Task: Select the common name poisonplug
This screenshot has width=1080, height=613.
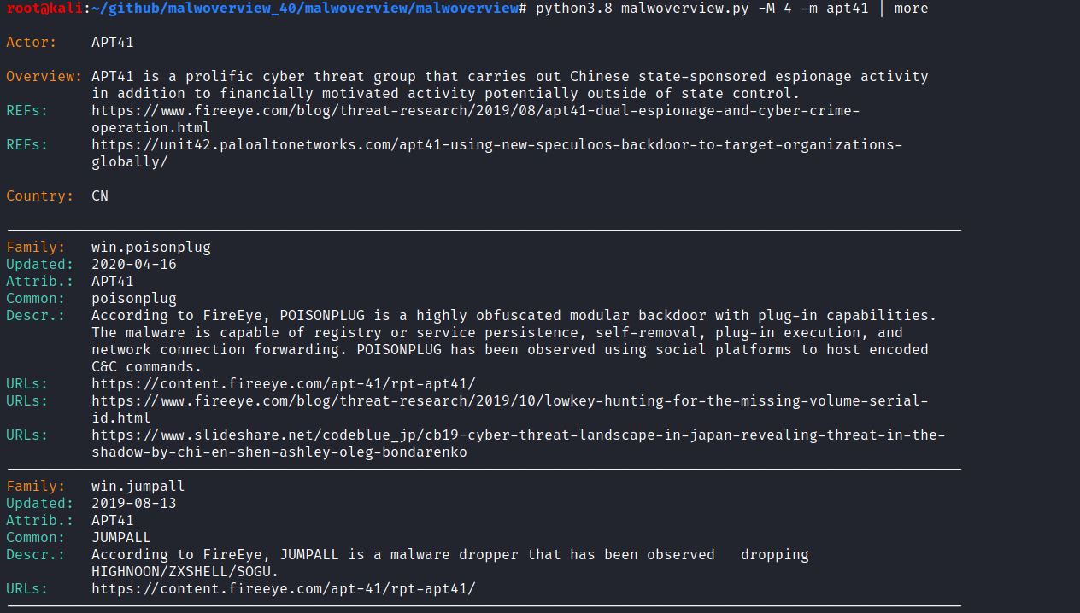Action: pos(134,298)
